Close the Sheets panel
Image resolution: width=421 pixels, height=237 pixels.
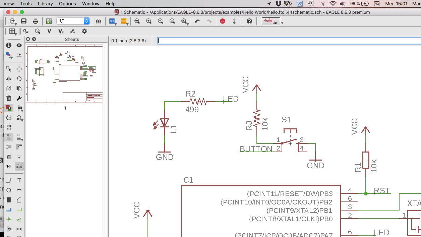coord(28,39)
